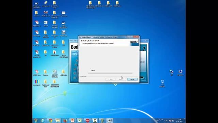The height and width of the screenshot is (123, 218).
Task: Switch to installer wizard taskbar item
Action: (x=110, y=121)
